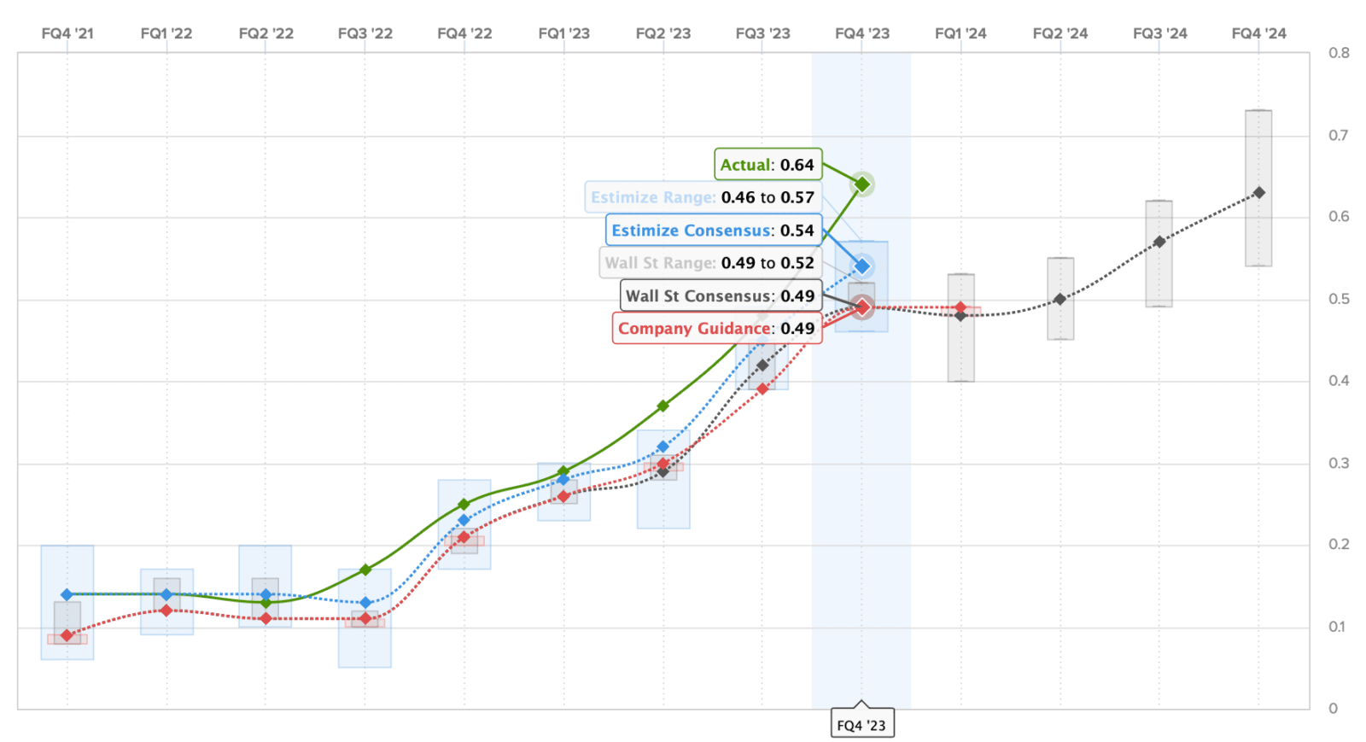Click the 0.8 y-axis label
Viewport: 1366px width, 742px height.
1339,53
